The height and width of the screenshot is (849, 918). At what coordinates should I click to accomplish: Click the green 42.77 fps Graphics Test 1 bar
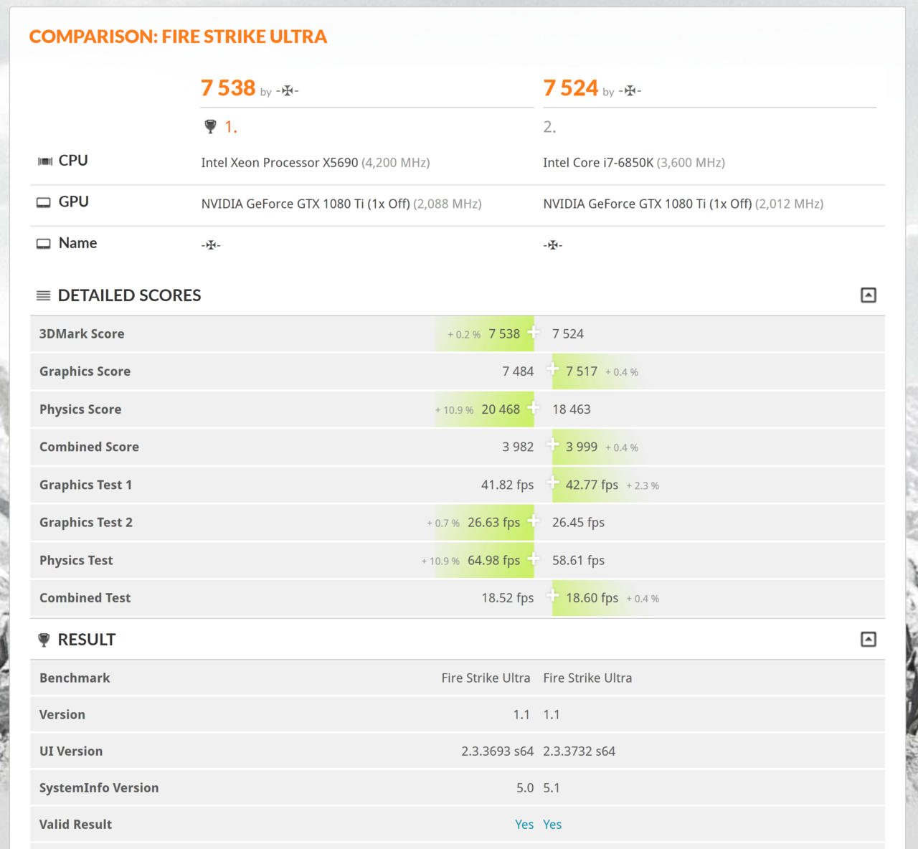pos(592,485)
